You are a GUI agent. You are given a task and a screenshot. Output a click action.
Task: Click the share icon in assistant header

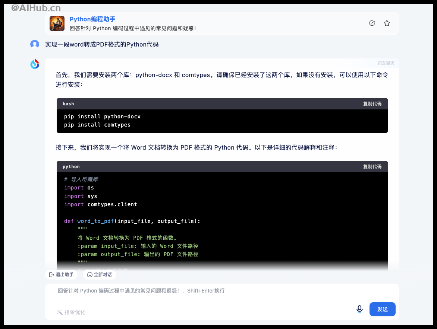point(372,23)
